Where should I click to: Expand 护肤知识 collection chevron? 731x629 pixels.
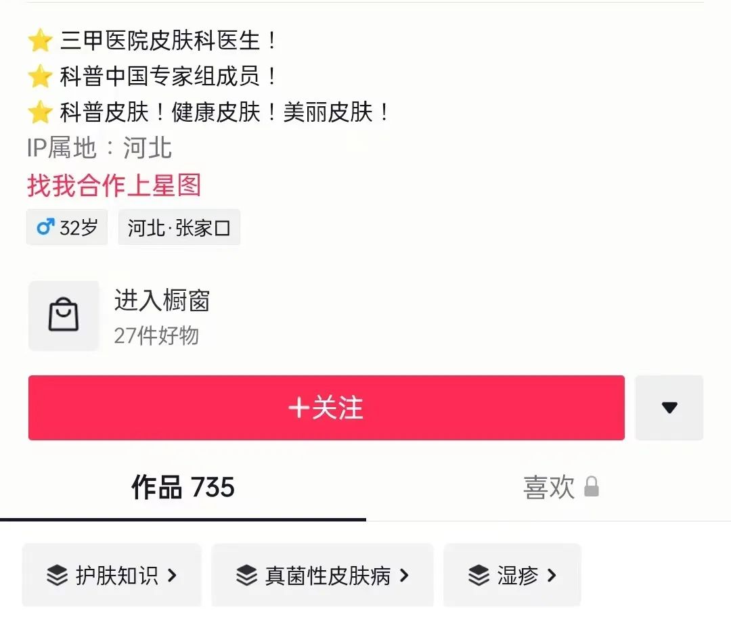(x=172, y=576)
